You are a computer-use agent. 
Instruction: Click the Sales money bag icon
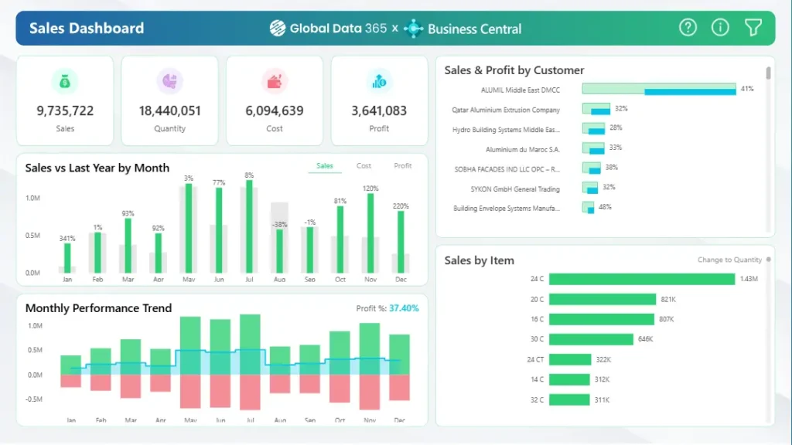coord(65,81)
